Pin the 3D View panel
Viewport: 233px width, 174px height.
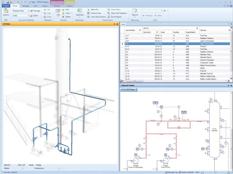[114, 24]
